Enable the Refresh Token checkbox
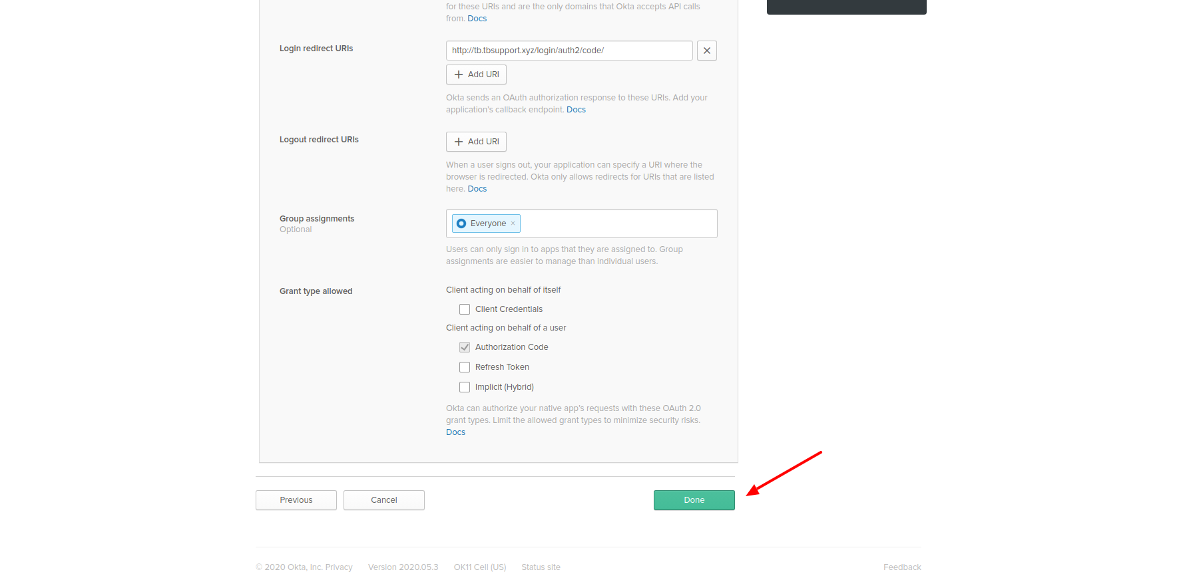The image size is (1177, 572). 465,367
